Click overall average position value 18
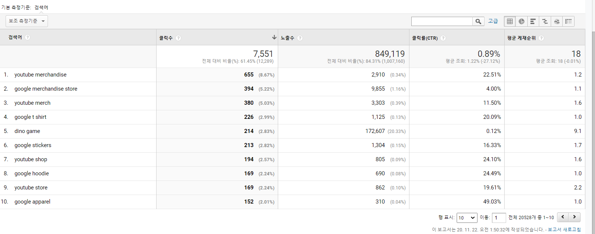 point(576,54)
